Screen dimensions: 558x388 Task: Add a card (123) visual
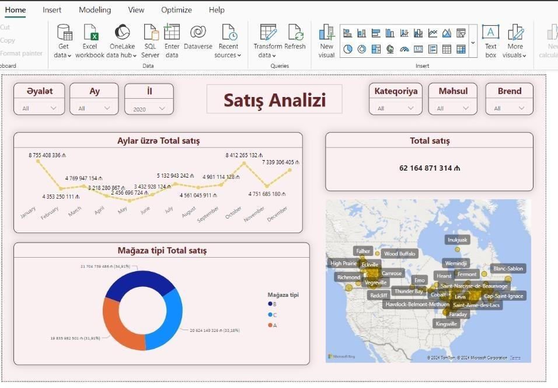tap(418, 49)
